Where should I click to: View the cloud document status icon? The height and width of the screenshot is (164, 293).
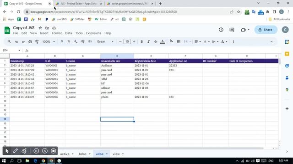pyautogui.click(x=54, y=28)
